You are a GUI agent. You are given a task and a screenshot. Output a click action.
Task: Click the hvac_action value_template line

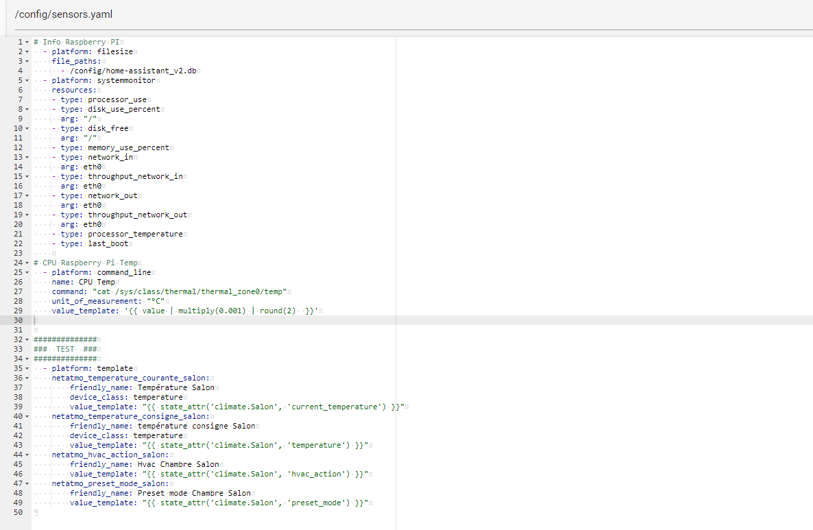(219, 474)
